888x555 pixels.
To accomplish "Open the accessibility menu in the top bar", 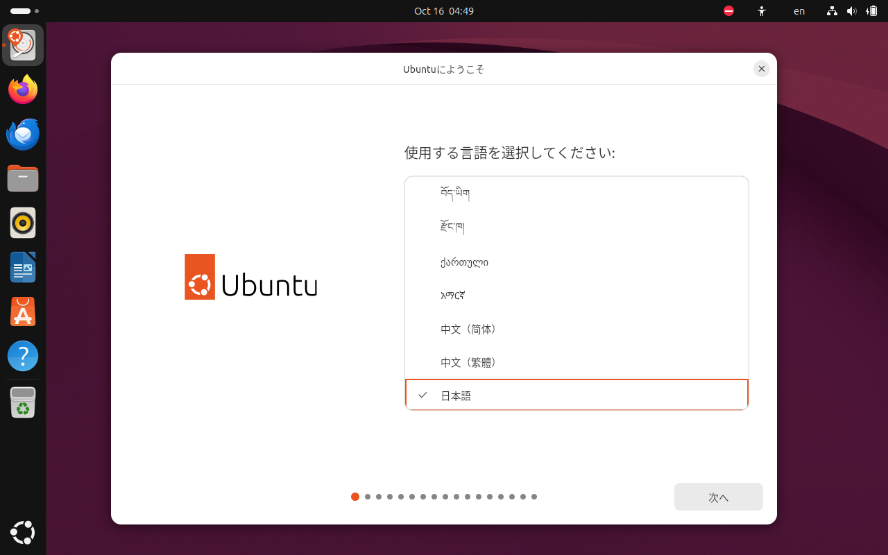I will (762, 11).
